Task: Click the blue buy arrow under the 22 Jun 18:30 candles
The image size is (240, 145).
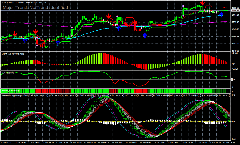Action: click(145, 36)
